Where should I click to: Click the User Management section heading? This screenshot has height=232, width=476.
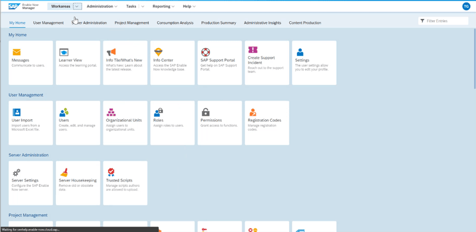[26, 95]
